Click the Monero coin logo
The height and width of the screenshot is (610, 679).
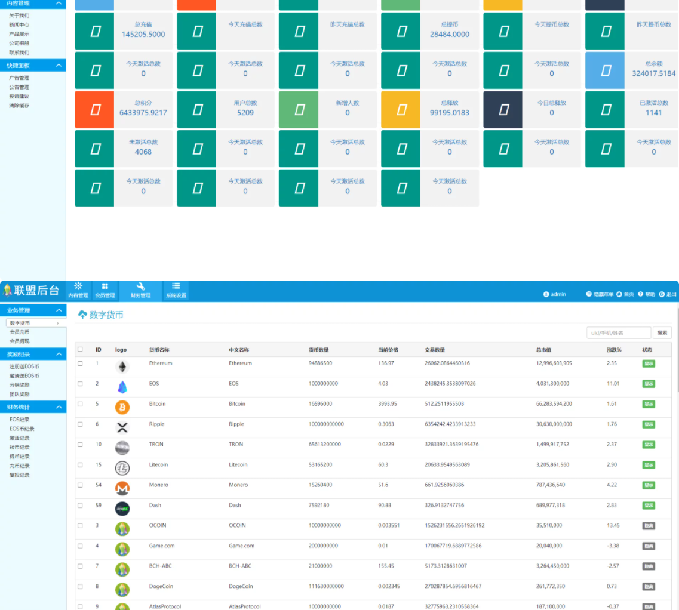(x=122, y=489)
